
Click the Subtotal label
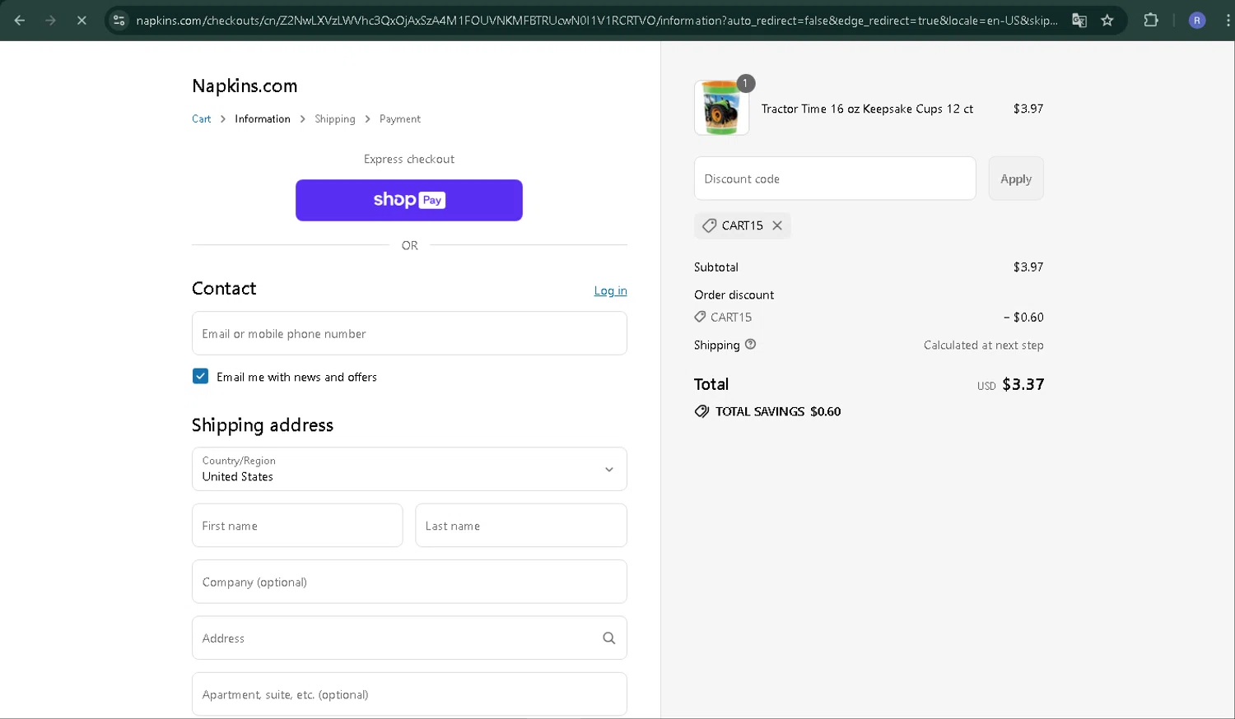click(716, 267)
